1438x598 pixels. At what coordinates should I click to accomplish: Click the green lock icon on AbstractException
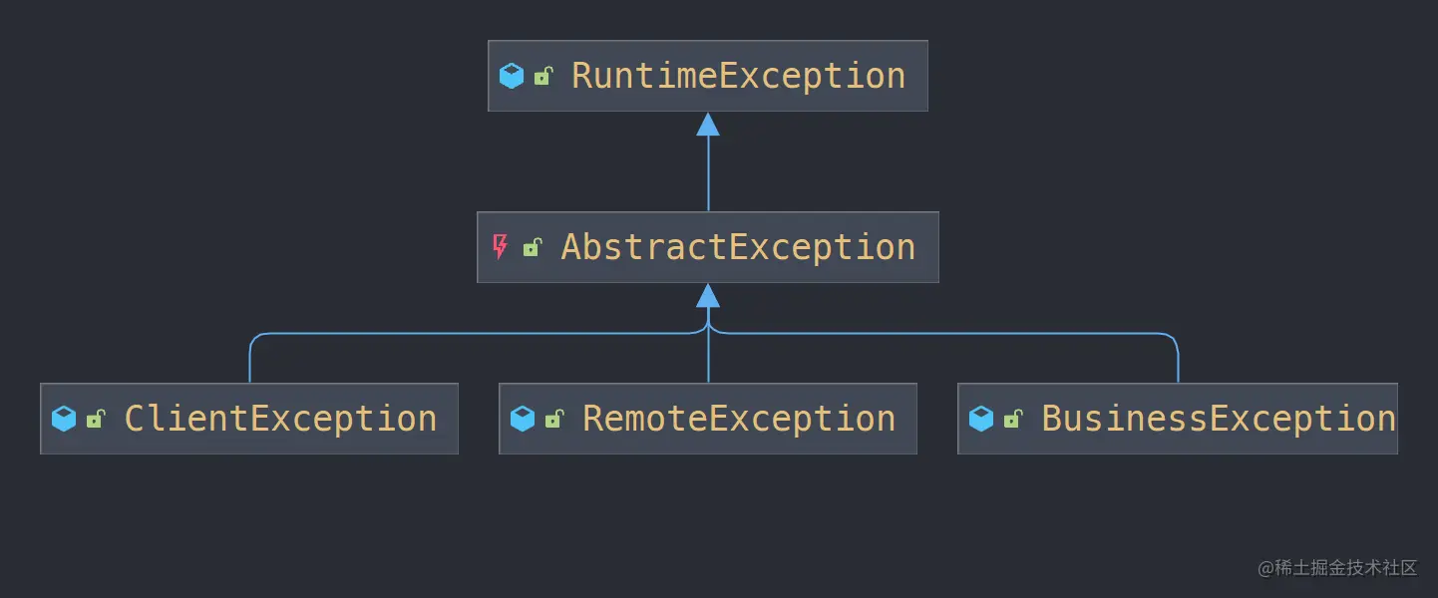[x=533, y=247]
